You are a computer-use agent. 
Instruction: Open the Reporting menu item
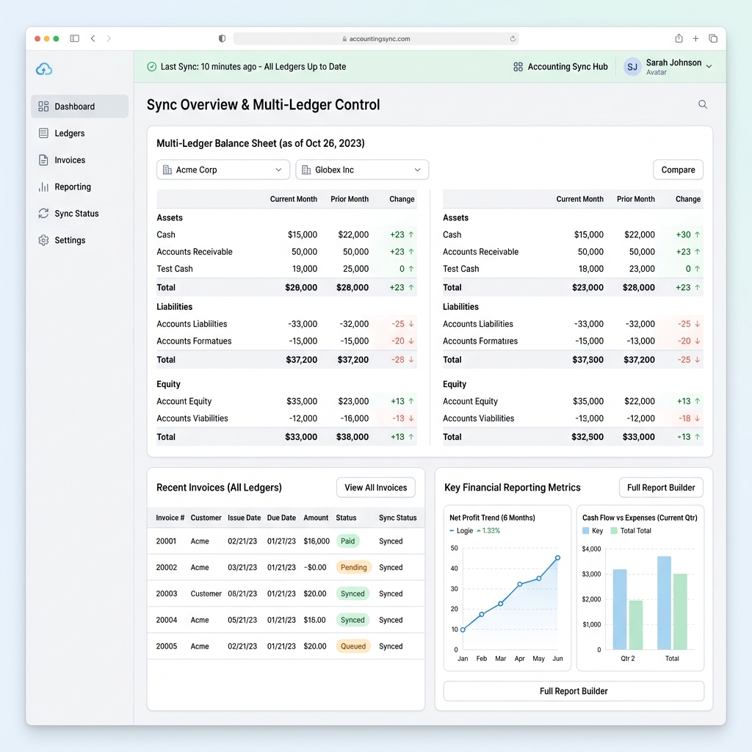[x=79, y=187]
